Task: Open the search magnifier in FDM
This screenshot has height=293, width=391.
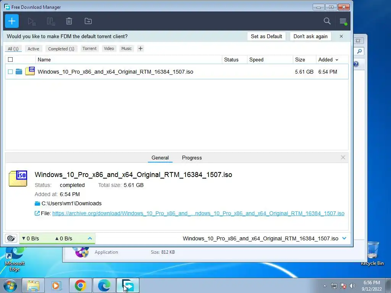Action: point(327,21)
